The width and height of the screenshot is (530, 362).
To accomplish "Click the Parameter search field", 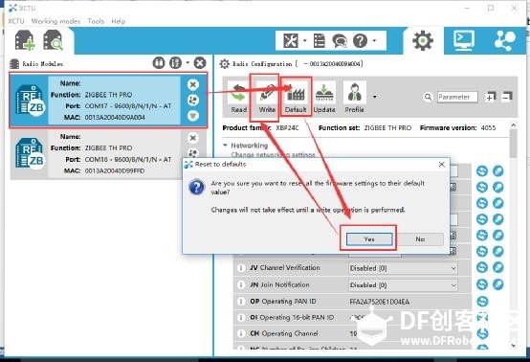I will click(x=457, y=97).
